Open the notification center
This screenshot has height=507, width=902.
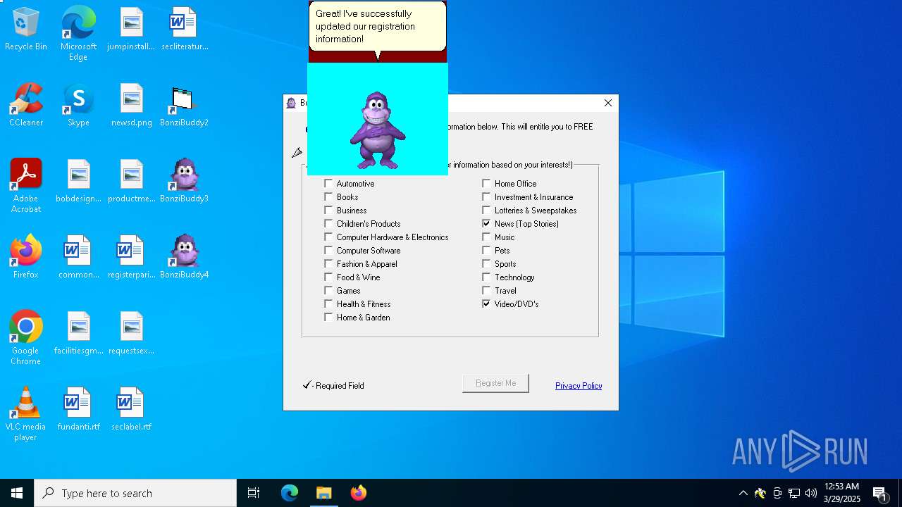coord(880,493)
